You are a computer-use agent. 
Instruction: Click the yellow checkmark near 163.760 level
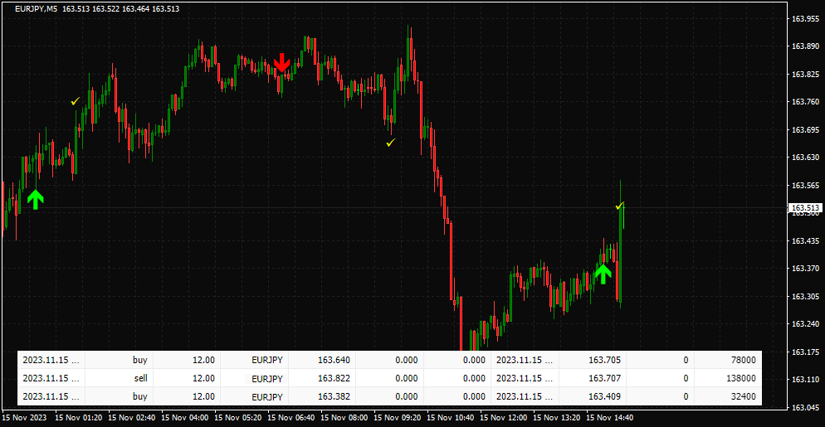76,101
